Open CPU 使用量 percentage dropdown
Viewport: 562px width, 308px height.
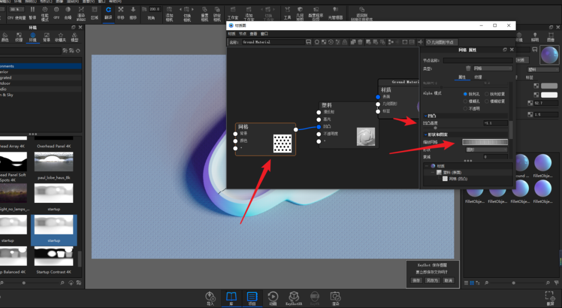pos(17,9)
